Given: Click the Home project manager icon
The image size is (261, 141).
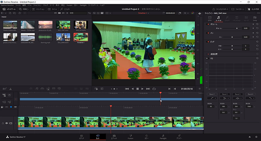Looking at the screenshot, I should pos(250,137).
